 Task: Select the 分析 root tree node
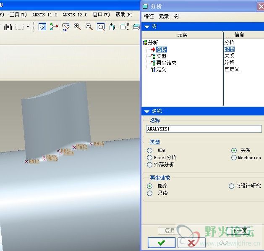click(153, 42)
